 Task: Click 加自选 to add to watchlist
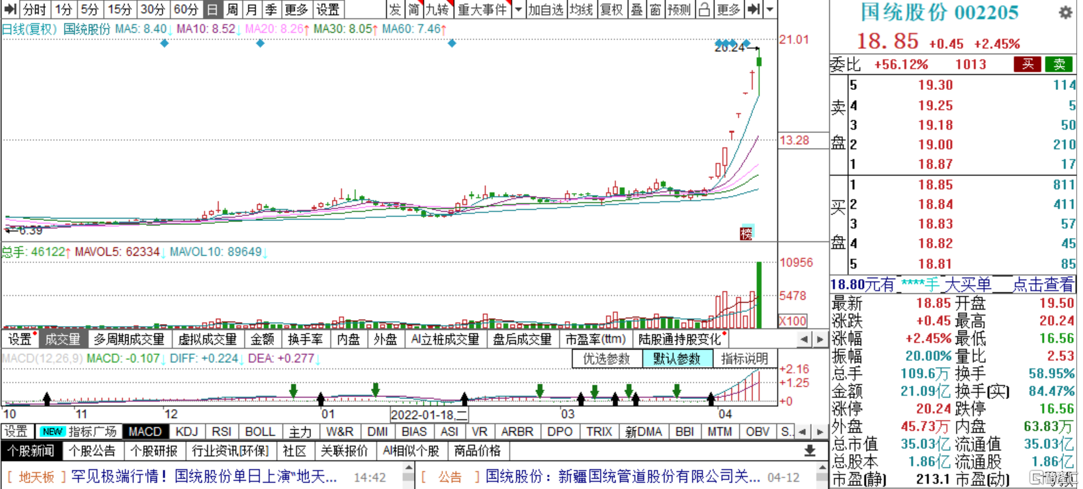pyautogui.click(x=545, y=10)
